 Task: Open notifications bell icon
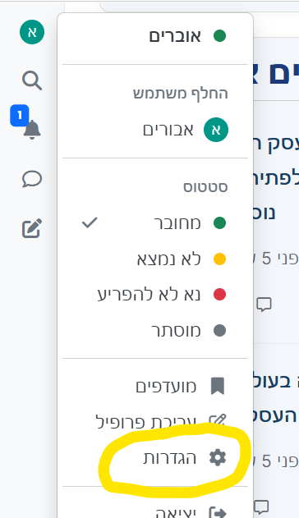point(32,130)
